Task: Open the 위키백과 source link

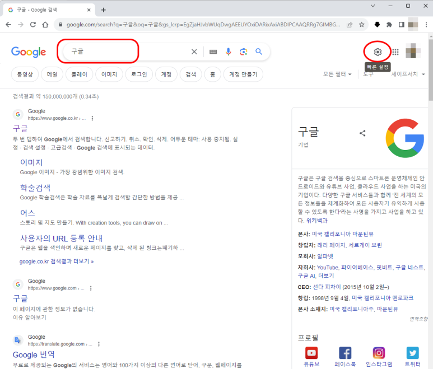Action: point(316,221)
